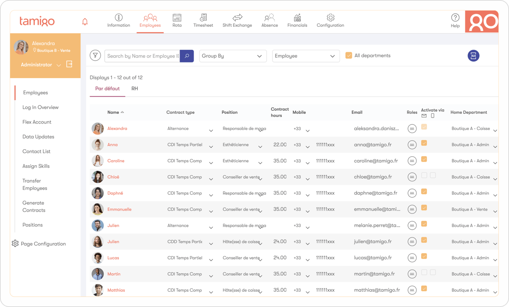Open the Financials section
The width and height of the screenshot is (509, 307).
click(x=297, y=21)
